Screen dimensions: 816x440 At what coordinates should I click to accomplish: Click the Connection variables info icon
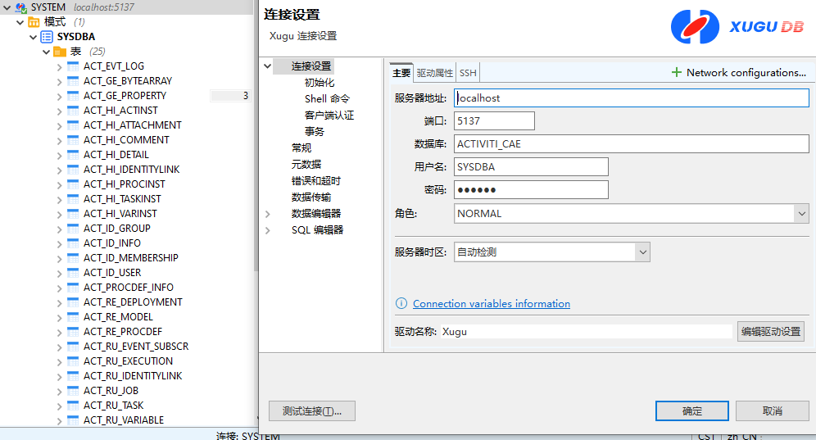tap(401, 303)
